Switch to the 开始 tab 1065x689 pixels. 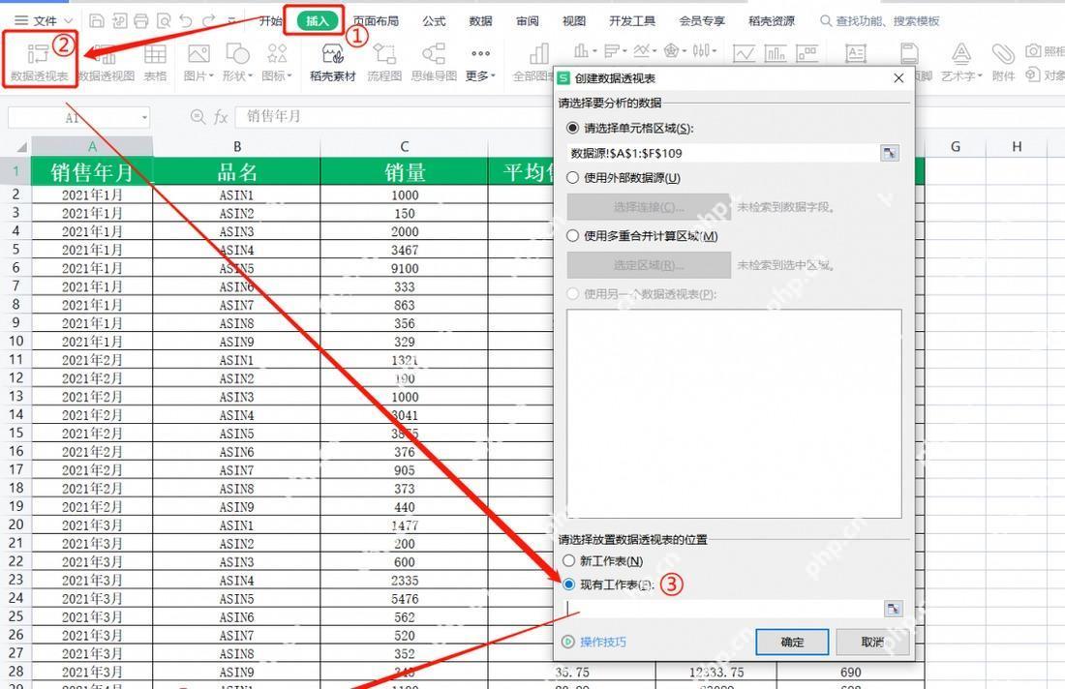click(x=270, y=21)
